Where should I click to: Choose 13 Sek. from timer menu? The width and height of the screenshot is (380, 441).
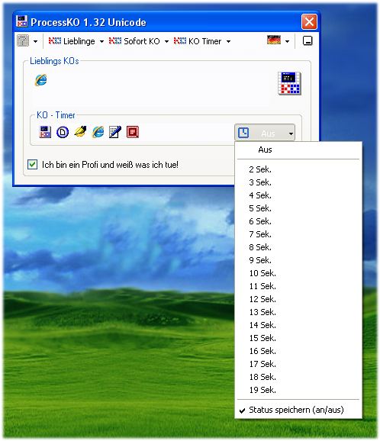298,312
